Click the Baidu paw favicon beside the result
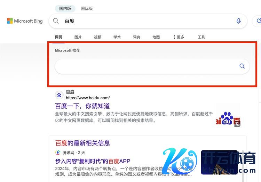 (59, 95)
